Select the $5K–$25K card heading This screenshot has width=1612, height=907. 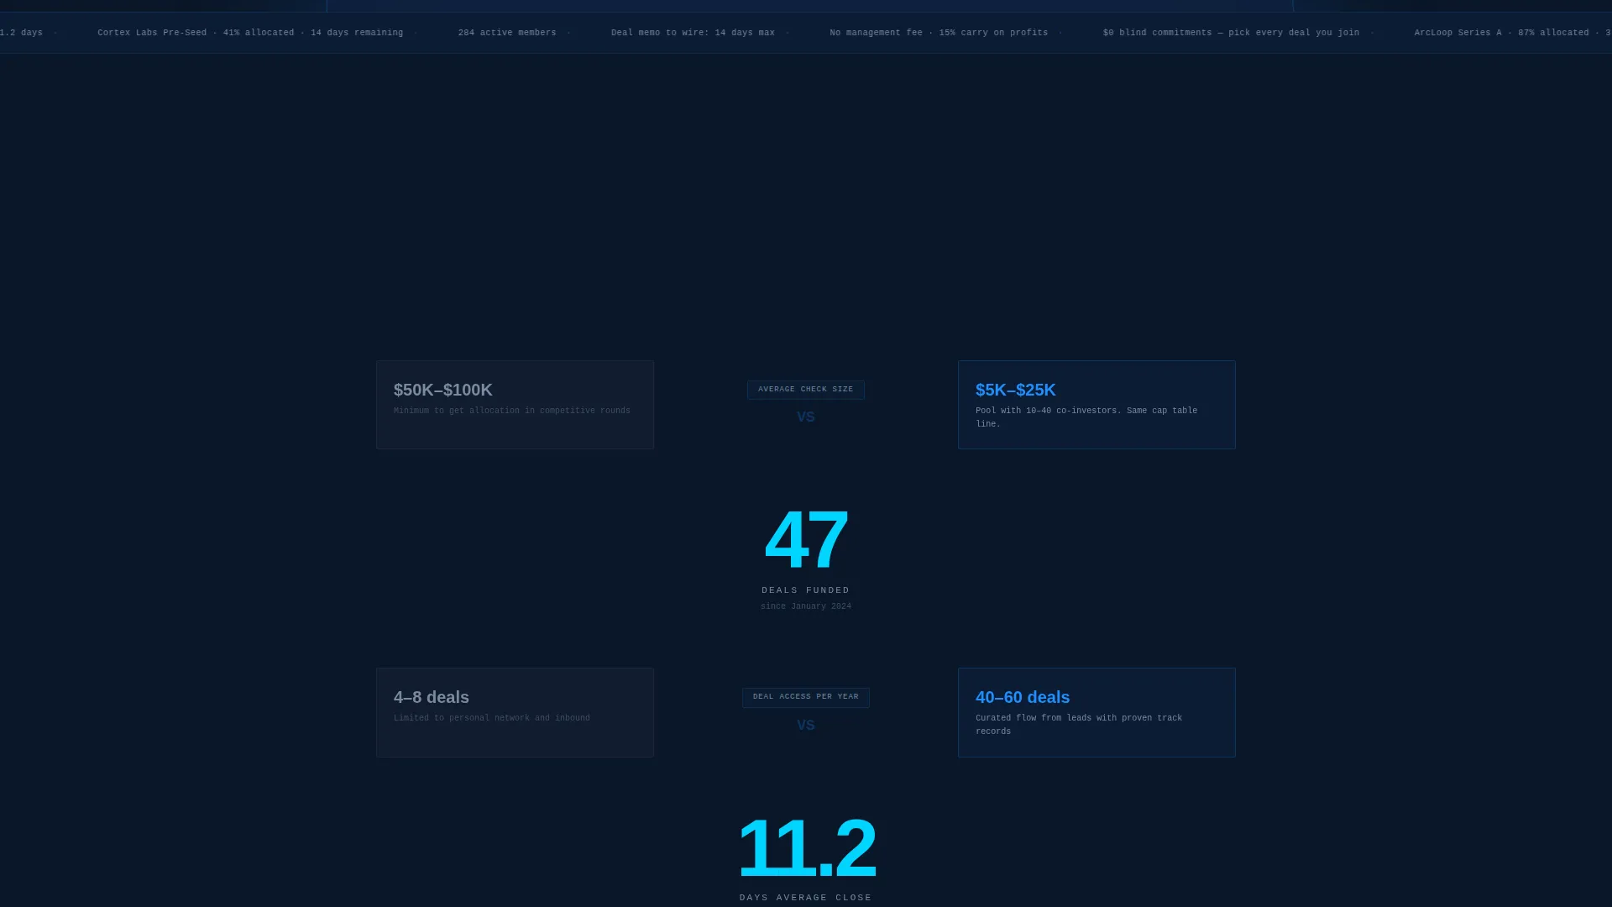pos(1016,390)
